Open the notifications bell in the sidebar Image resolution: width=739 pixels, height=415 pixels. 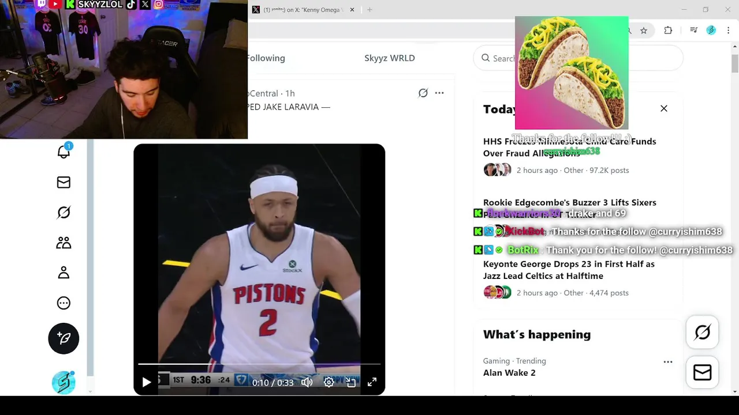[x=64, y=151]
